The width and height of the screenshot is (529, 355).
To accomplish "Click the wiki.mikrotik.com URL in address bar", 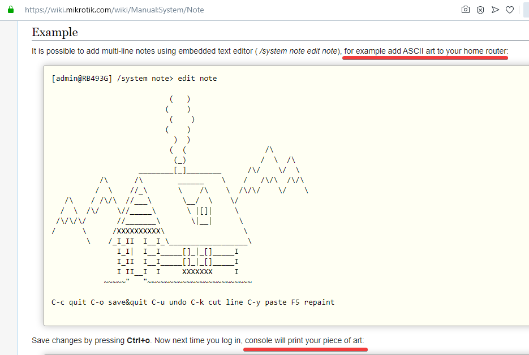I will (114, 10).
